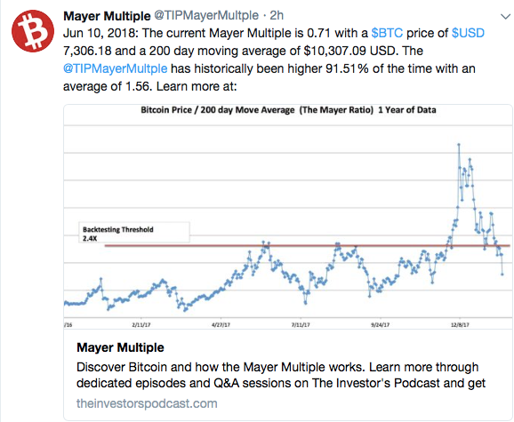The image size is (514, 422).
Task: Open the tweet options chevron menu
Action: click(x=506, y=16)
